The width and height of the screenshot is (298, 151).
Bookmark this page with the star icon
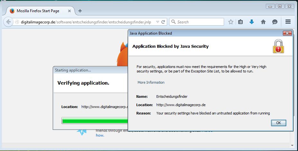click(231, 22)
